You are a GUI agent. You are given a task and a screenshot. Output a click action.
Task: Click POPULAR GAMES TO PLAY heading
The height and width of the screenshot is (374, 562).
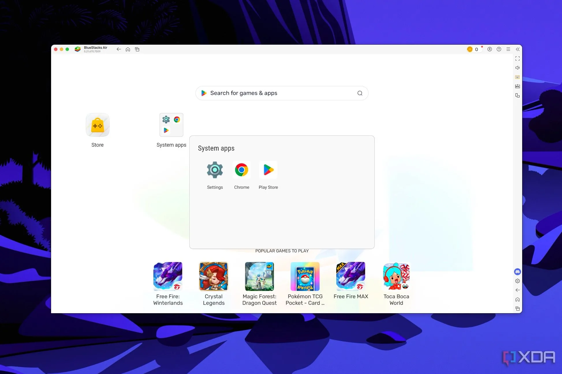pyautogui.click(x=282, y=251)
